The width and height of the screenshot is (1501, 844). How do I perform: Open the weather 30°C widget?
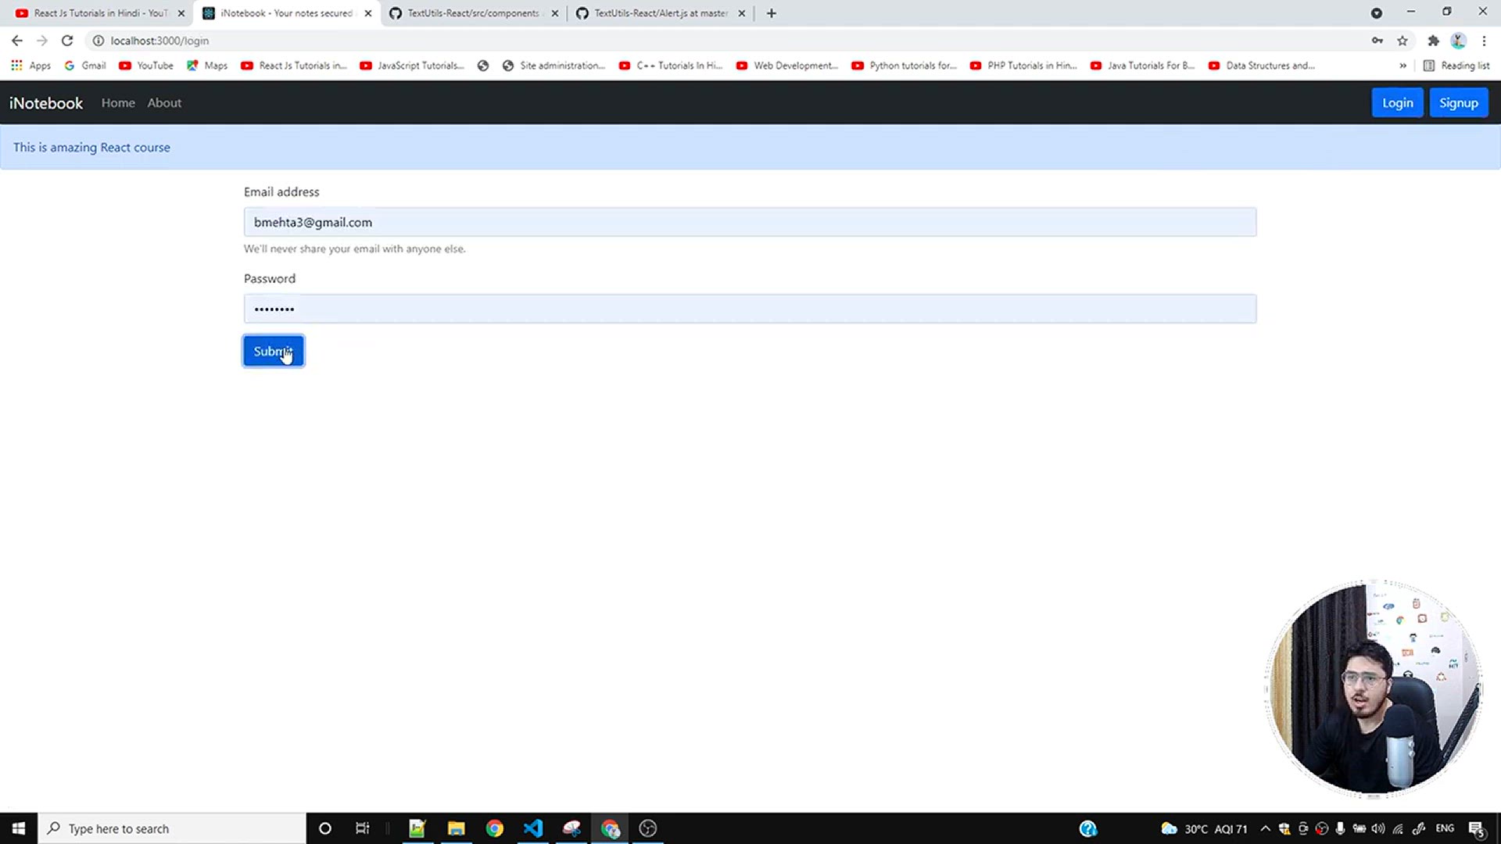1204,828
